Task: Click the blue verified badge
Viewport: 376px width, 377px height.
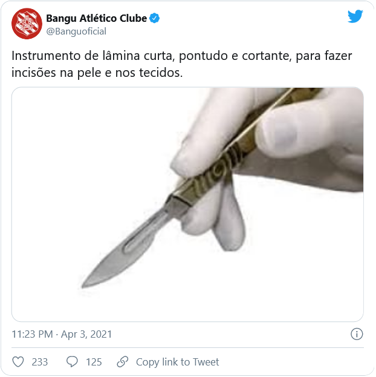Action: pos(155,18)
